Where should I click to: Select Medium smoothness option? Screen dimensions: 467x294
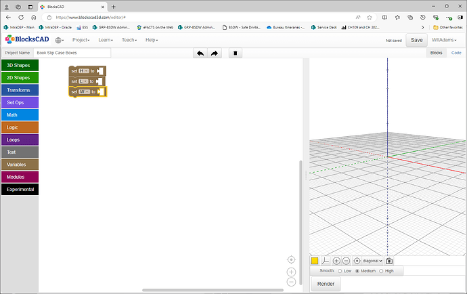[357, 271]
